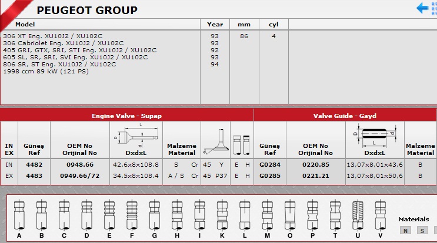
Task: Open Güneş reference 4483 exhaust valve
Action: (x=34, y=176)
